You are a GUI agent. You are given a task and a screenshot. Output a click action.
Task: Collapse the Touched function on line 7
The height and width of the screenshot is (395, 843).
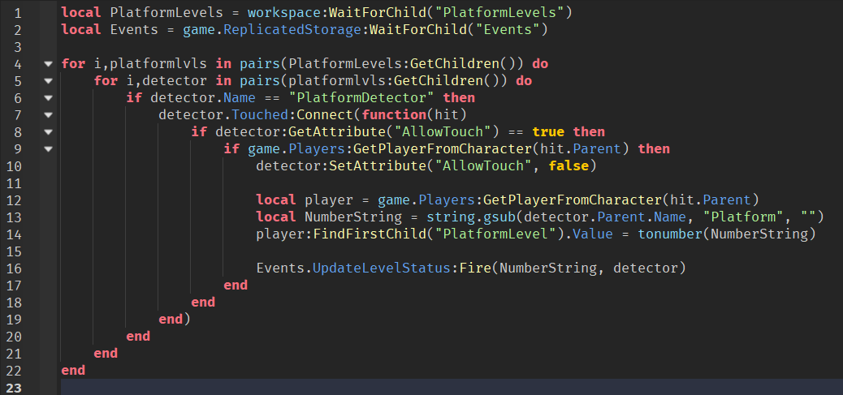click(x=49, y=115)
